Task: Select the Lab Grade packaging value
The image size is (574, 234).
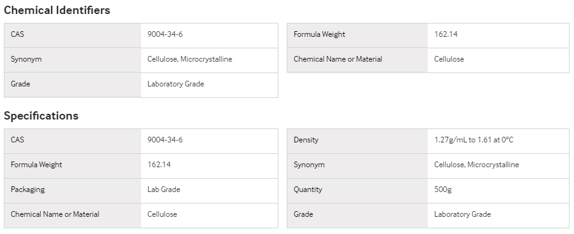Action: pyautogui.click(x=163, y=189)
